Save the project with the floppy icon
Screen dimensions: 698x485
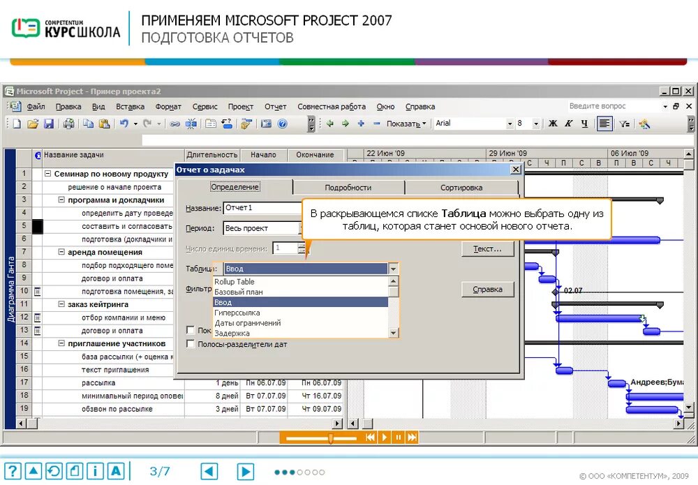click(x=49, y=124)
